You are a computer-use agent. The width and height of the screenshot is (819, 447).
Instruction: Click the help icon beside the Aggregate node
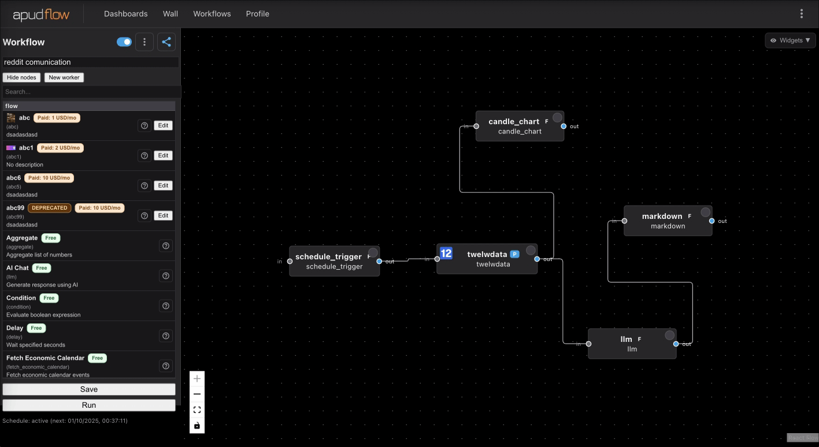coord(165,245)
